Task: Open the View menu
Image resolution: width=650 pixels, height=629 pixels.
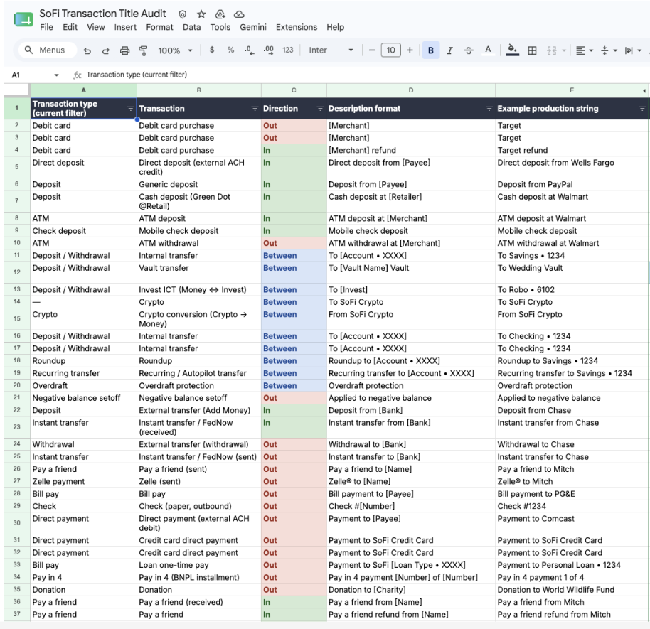Action: (96, 27)
